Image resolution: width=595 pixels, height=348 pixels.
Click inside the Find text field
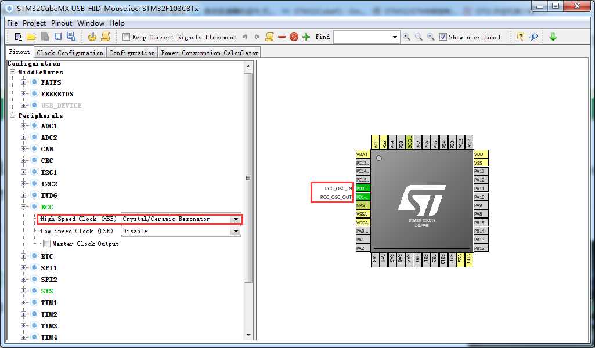(x=362, y=37)
